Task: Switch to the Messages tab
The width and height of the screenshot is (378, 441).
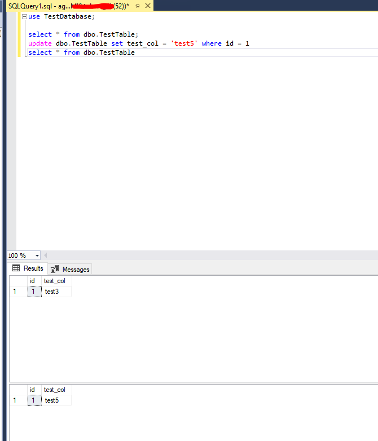Action: tap(70, 270)
